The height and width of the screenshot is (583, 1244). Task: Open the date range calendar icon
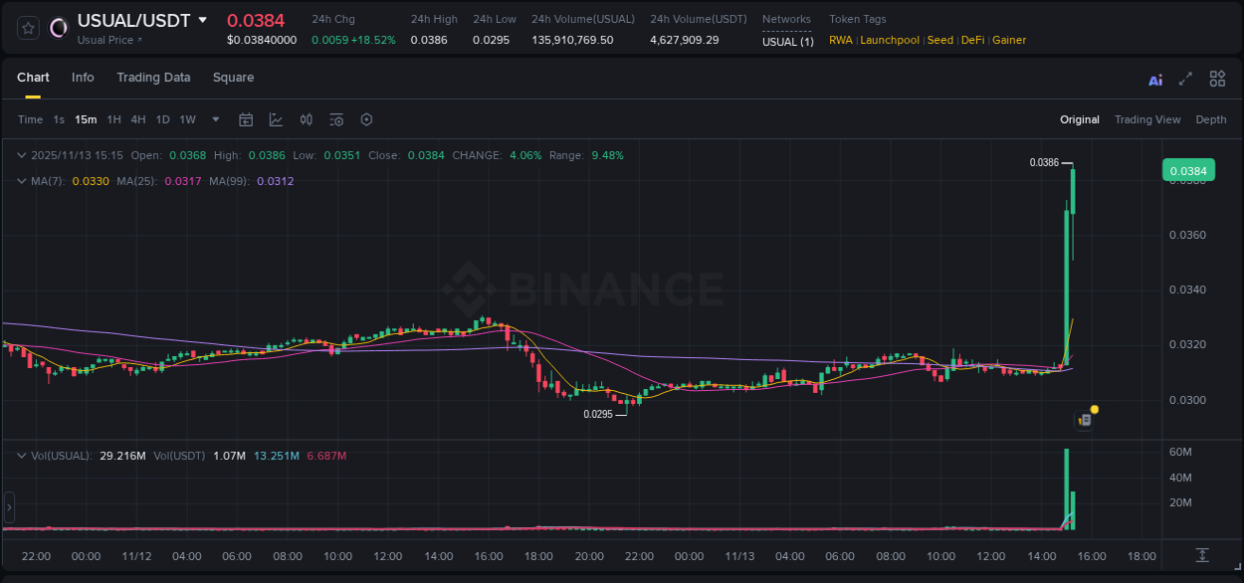pyautogui.click(x=246, y=119)
